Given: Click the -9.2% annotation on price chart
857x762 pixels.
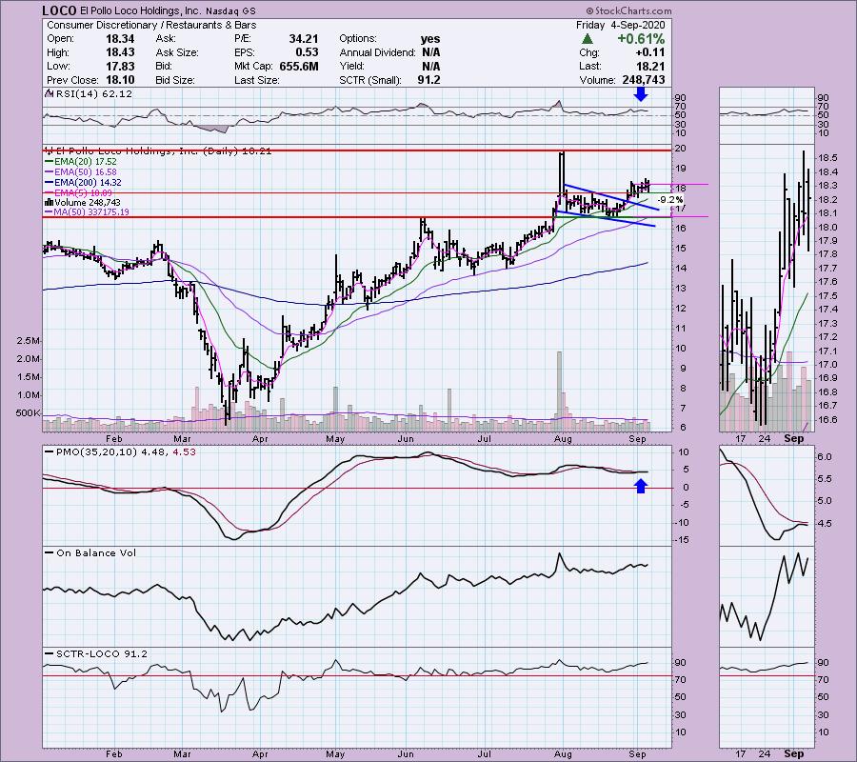Looking at the screenshot, I should 670,200.
